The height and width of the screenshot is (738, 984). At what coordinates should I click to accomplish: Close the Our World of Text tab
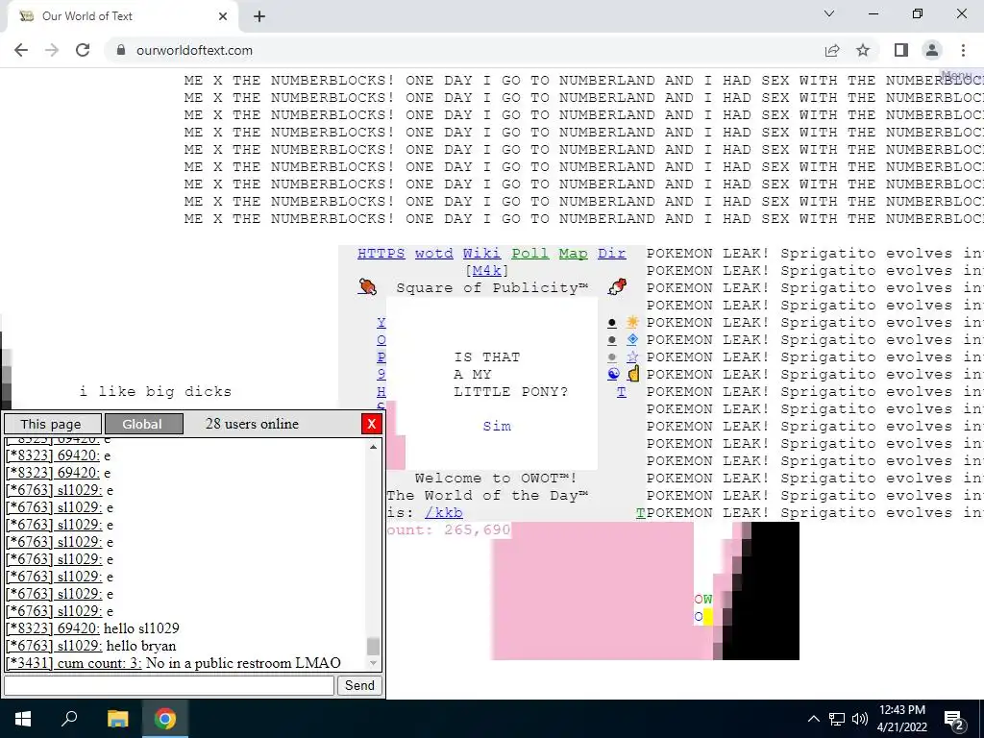point(223,16)
